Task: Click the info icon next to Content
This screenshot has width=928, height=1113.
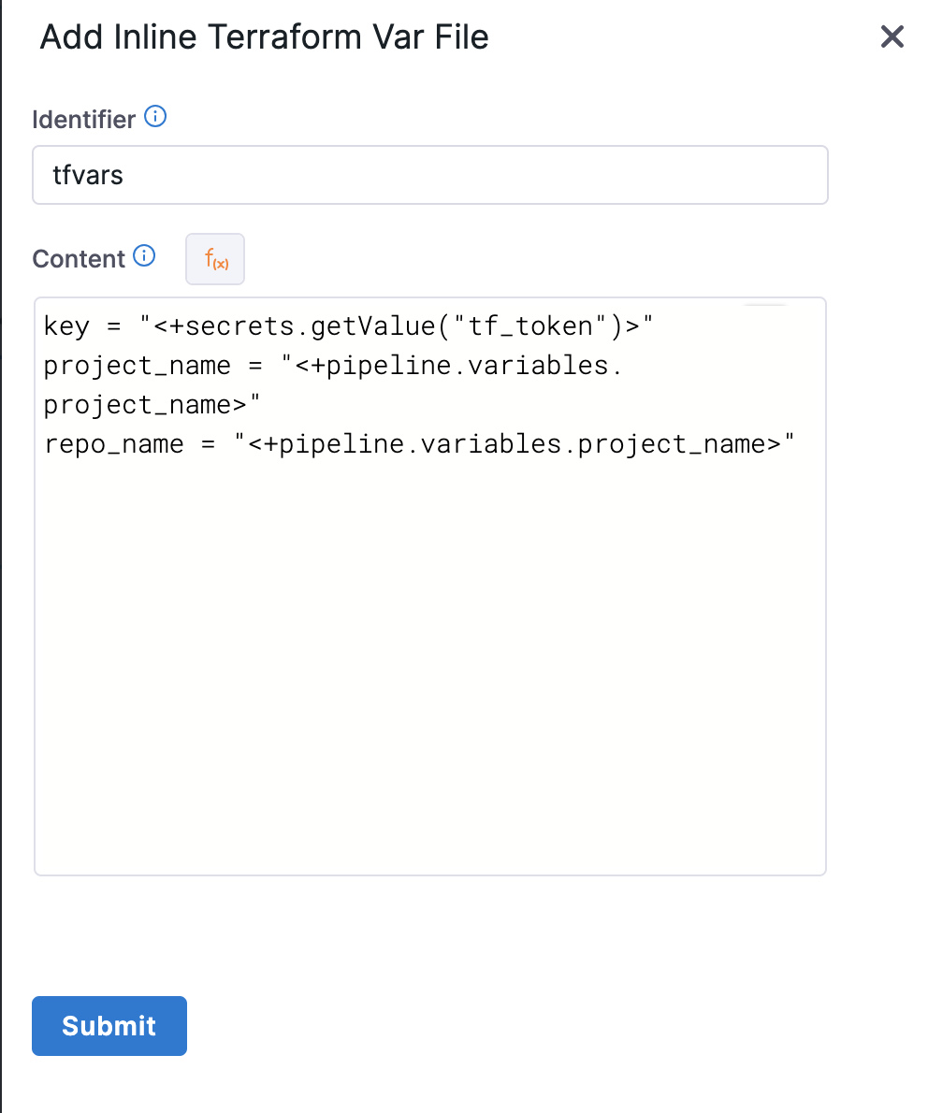Action: click(144, 256)
